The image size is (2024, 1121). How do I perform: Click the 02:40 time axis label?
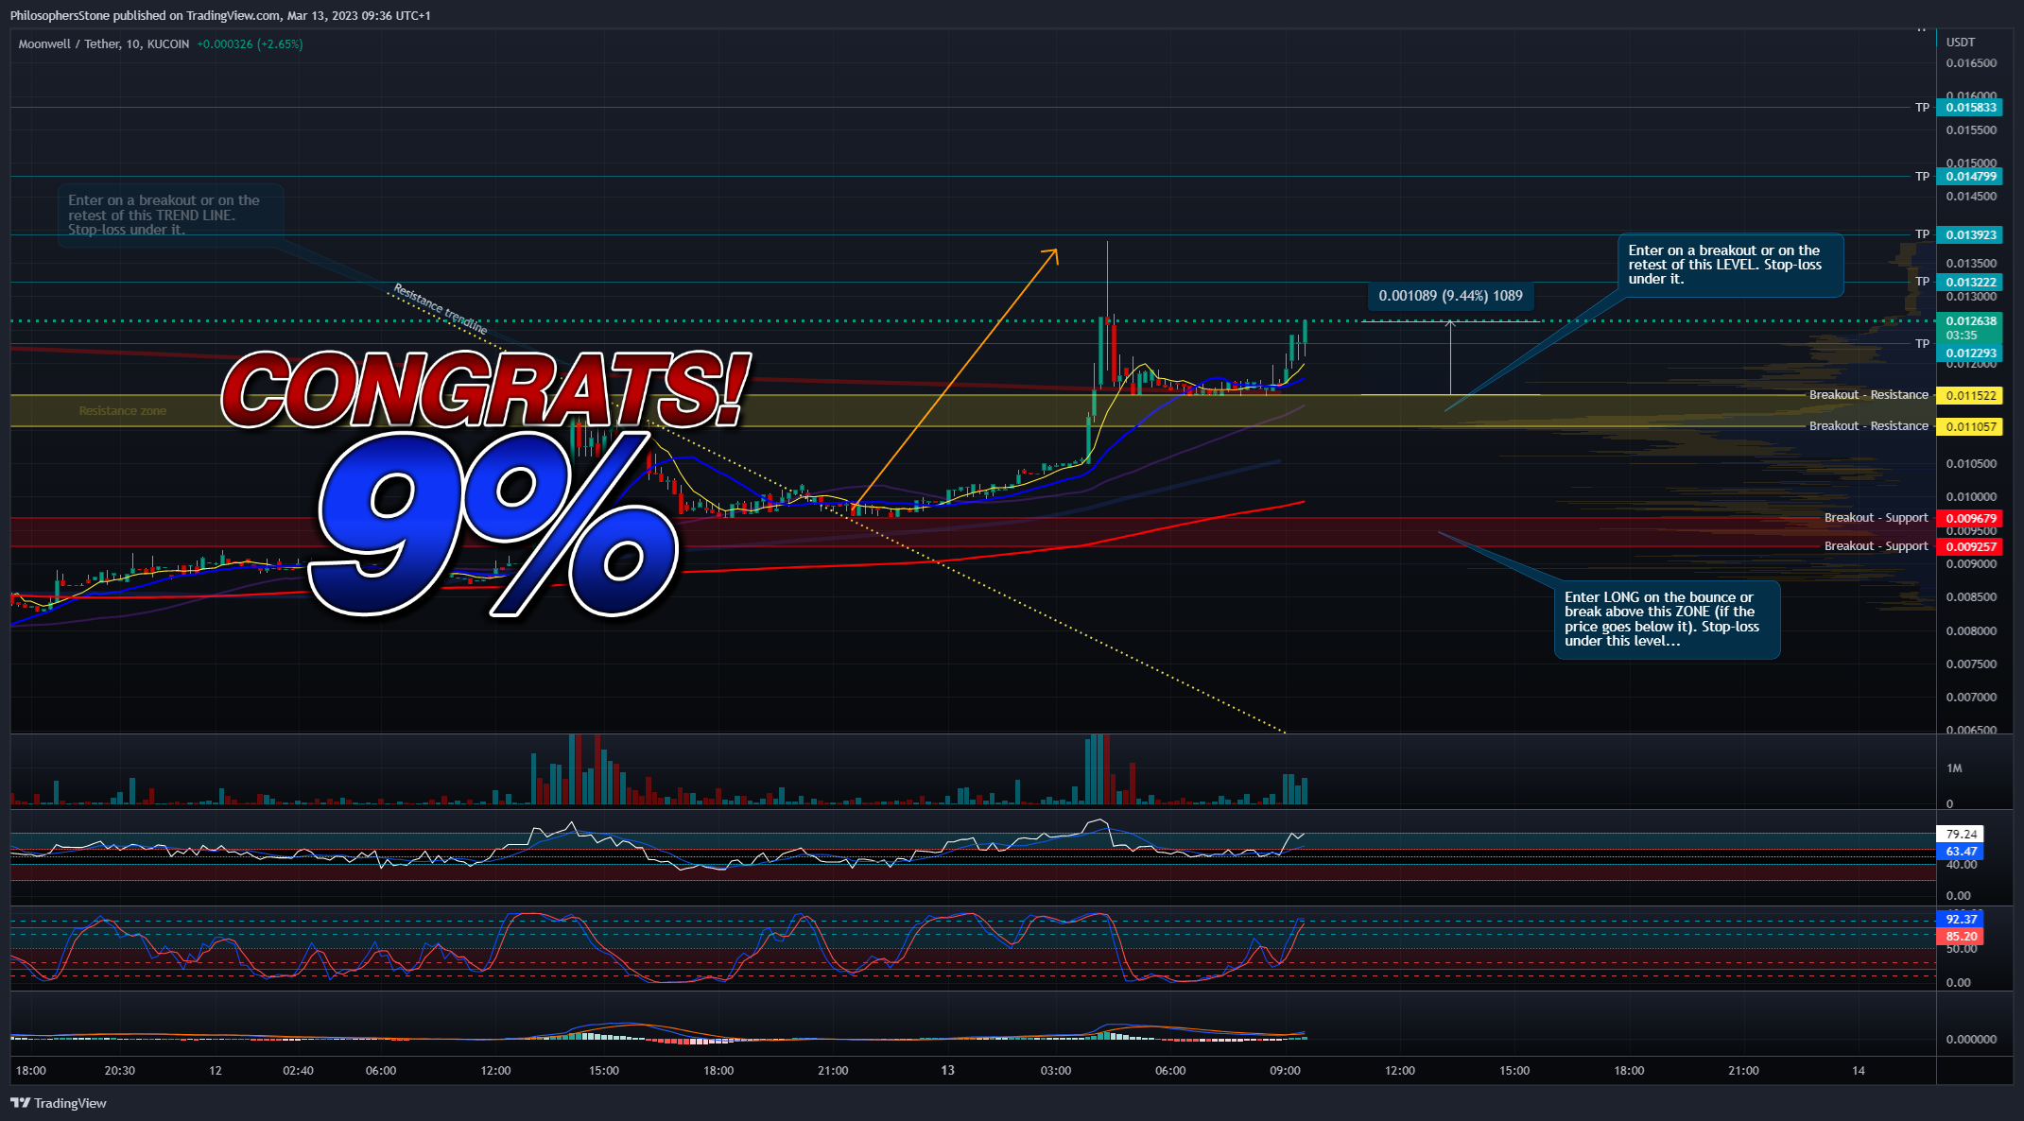click(x=298, y=1071)
